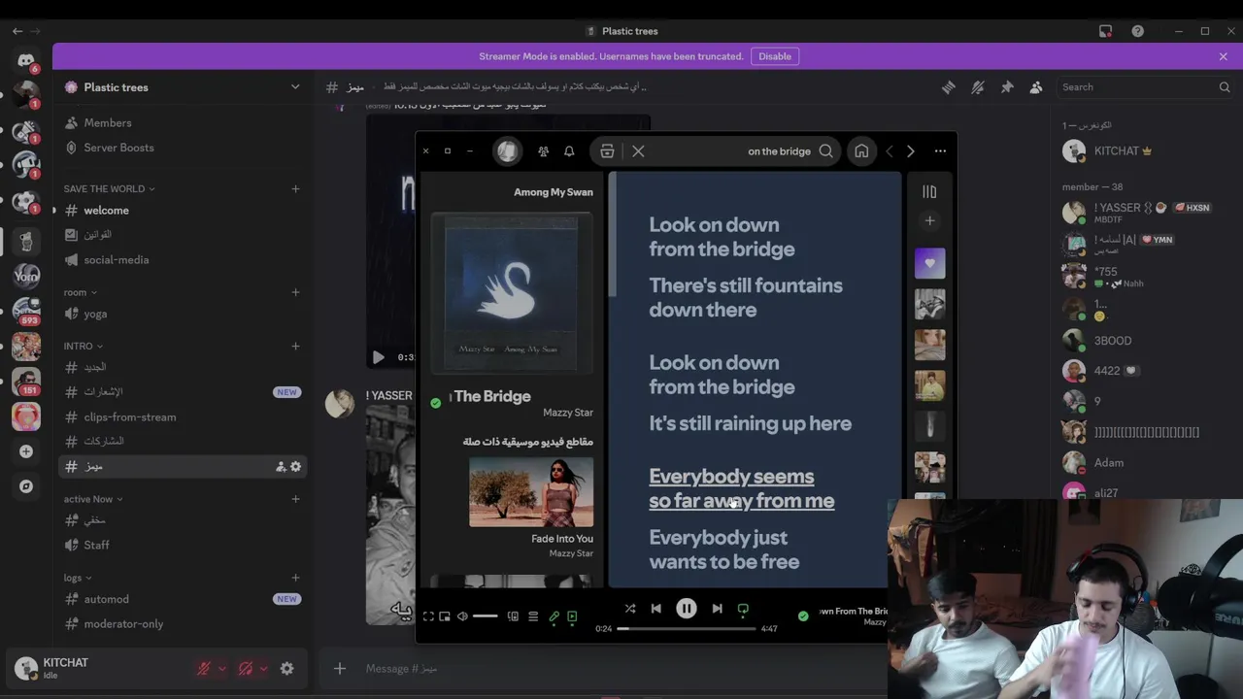The width and height of the screenshot is (1243, 699).
Task: Clear the Spotify search text
Action: click(x=638, y=151)
